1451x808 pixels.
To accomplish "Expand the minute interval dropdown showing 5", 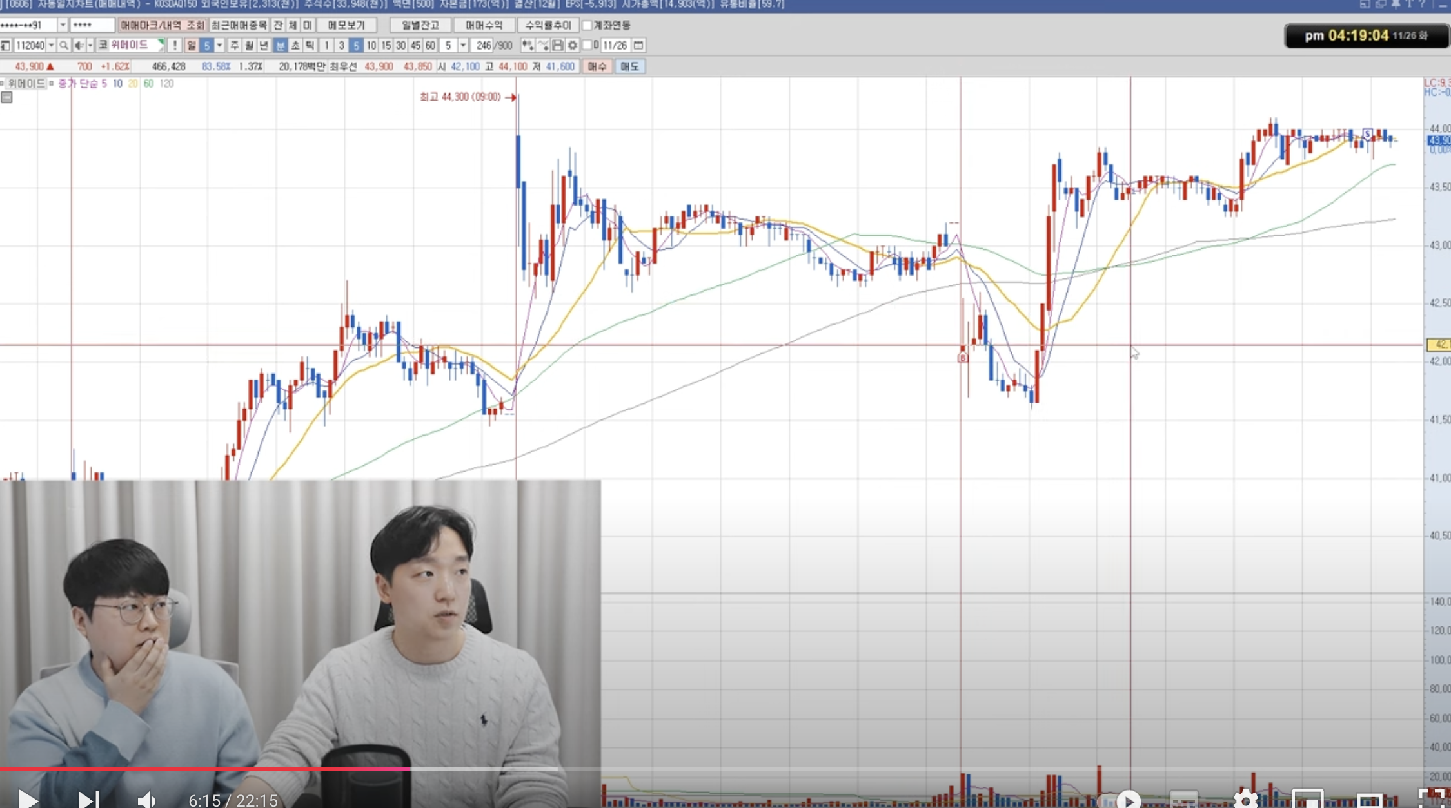I will [x=463, y=45].
